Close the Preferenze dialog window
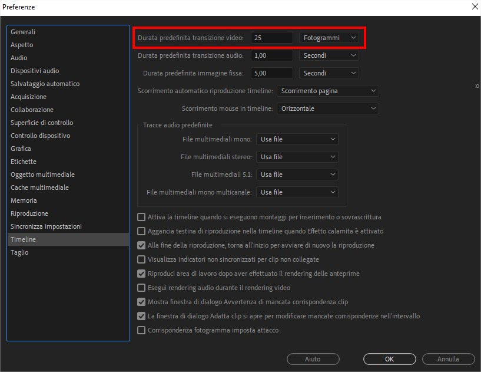The height and width of the screenshot is (372, 481). pyautogui.click(x=475, y=6)
